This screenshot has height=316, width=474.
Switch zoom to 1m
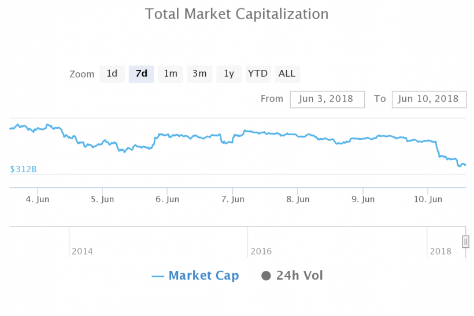171,74
